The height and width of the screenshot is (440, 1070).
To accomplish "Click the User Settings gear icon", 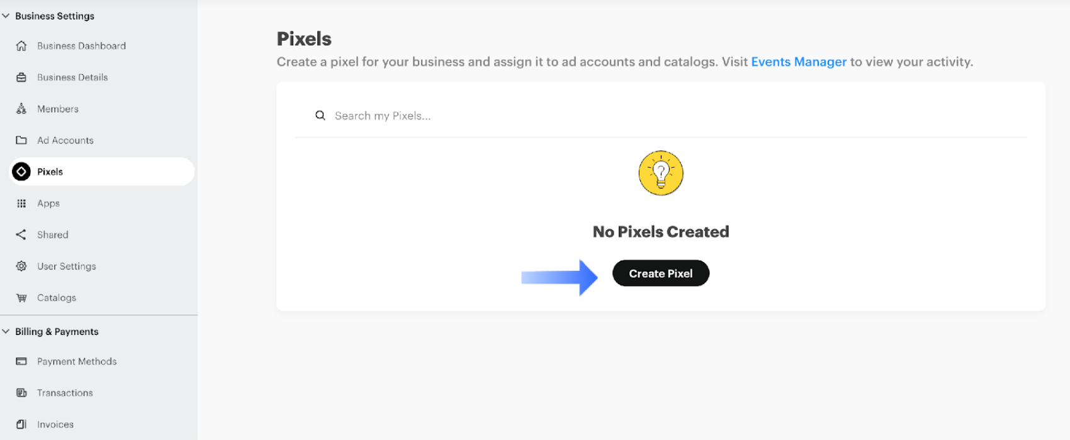I will pos(21,266).
